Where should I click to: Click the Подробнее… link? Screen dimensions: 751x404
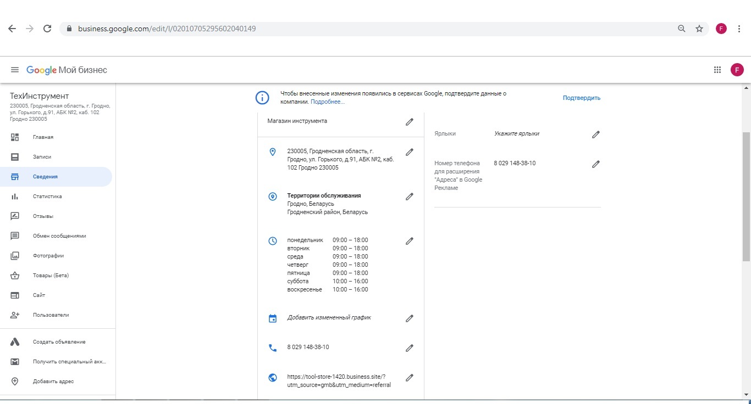[x=328, y=102]
